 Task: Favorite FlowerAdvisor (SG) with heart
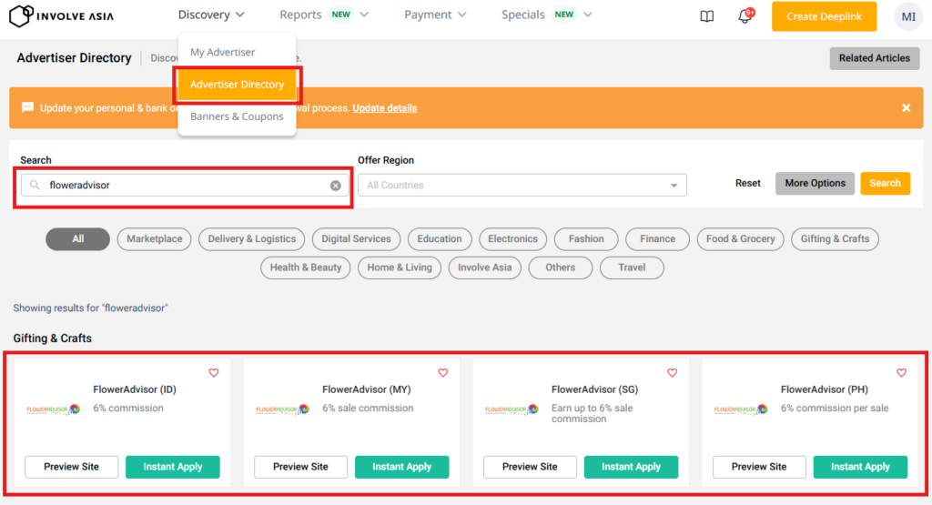[x=673, y=372]
